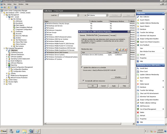
Task: Click Update Collection Membership under Collections section
Action: [x=149, y=23]
